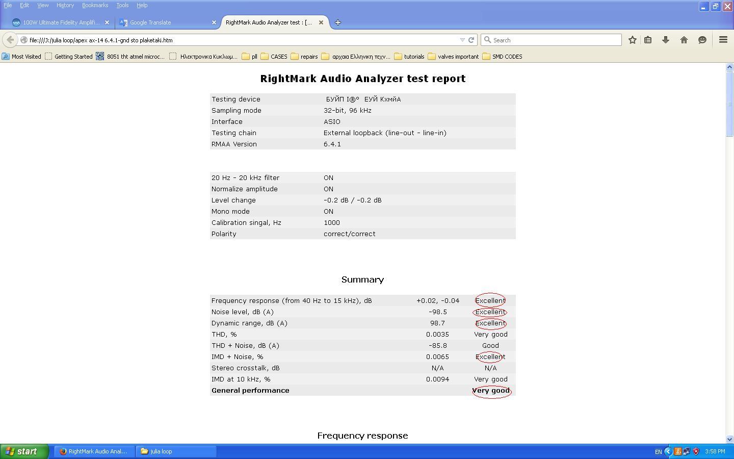This screenshot has width=734, height=459.
Task: Click the EN language indicator
Action: tap(658, 452)
